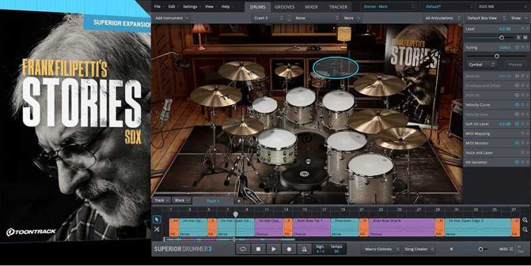531x266 pixels.
Task: Zoom in on the song track
Action: click(x=525, y=220)
